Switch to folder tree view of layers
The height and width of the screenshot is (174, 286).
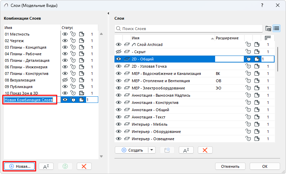[268, 28]
